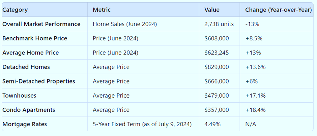Click the Townhouses row label
Viewport: 317px width, 136px height.
point(19,96)
